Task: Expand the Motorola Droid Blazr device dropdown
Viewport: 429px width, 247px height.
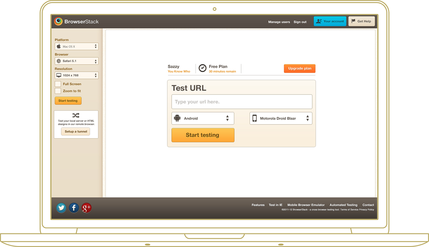Action: [x=281, y=118]
